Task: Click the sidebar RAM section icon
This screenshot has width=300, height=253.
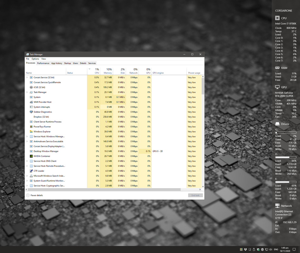Action: pos(277,68)
